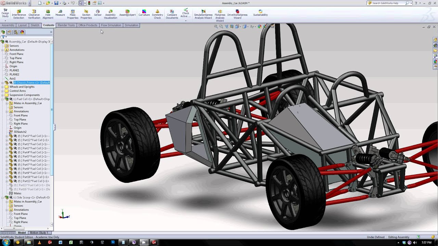Switch to Motion Study 1 tab

click(x=39, y=233)
